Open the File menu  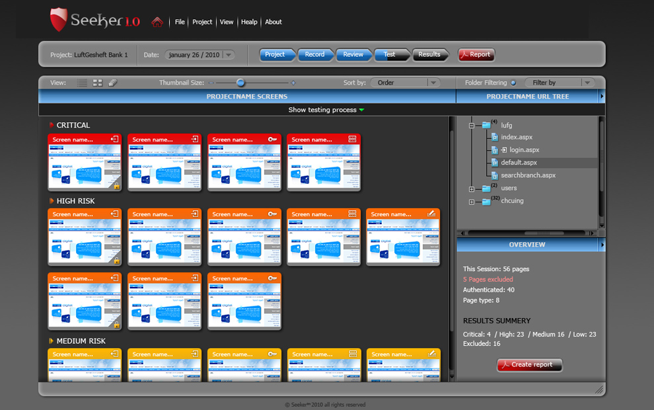pos(180,22)
